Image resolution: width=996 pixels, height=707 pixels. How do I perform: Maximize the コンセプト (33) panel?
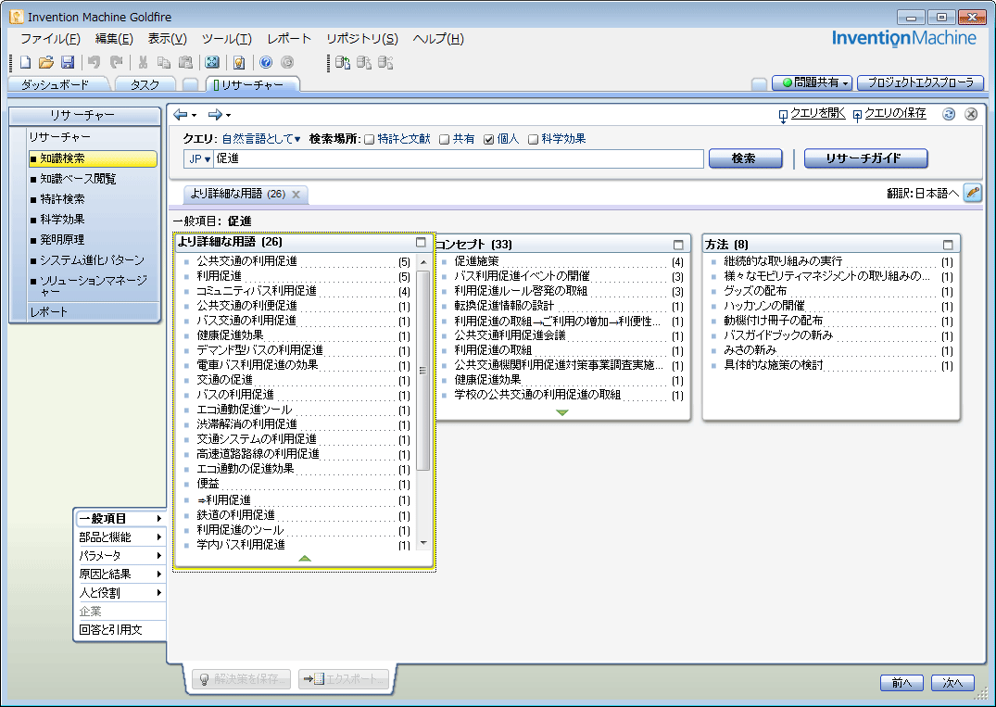pos(678,245)
